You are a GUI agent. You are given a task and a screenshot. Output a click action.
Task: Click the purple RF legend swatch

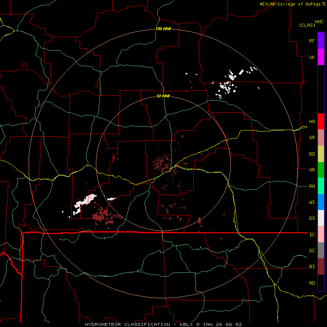click(x=321, y=40)
